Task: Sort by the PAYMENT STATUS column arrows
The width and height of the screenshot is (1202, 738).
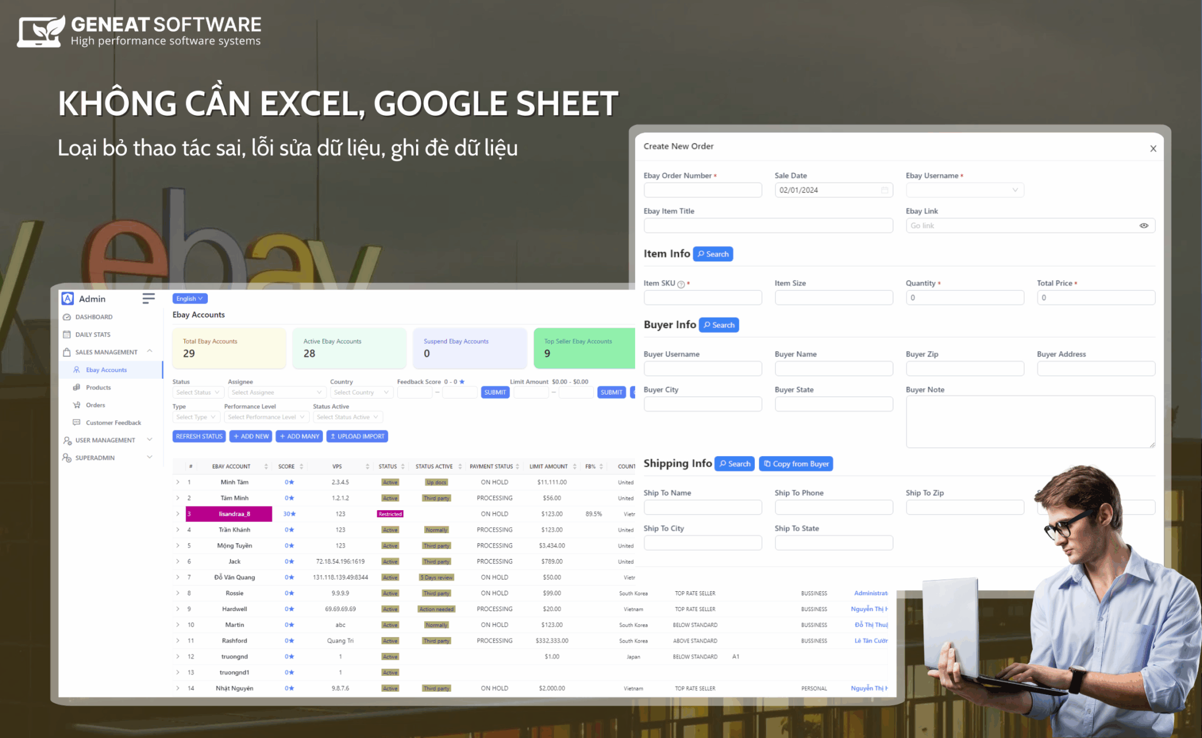Action: 518,467
